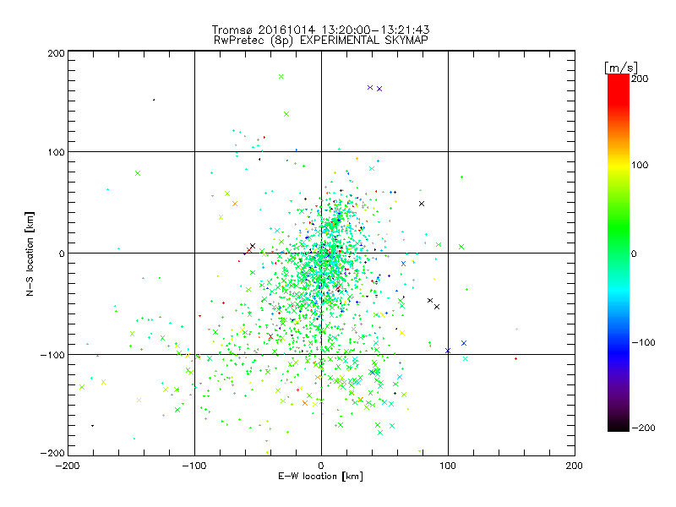Click the N-S axis tick label '-100'
The height and width of the screenshot is (507, 676).
click(52, 355)
